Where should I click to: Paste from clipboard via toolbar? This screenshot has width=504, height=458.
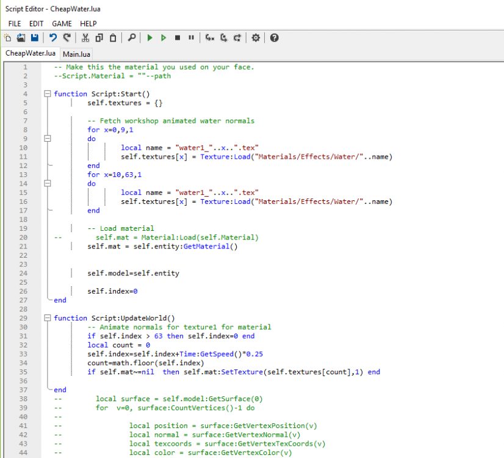coord(113,38)
